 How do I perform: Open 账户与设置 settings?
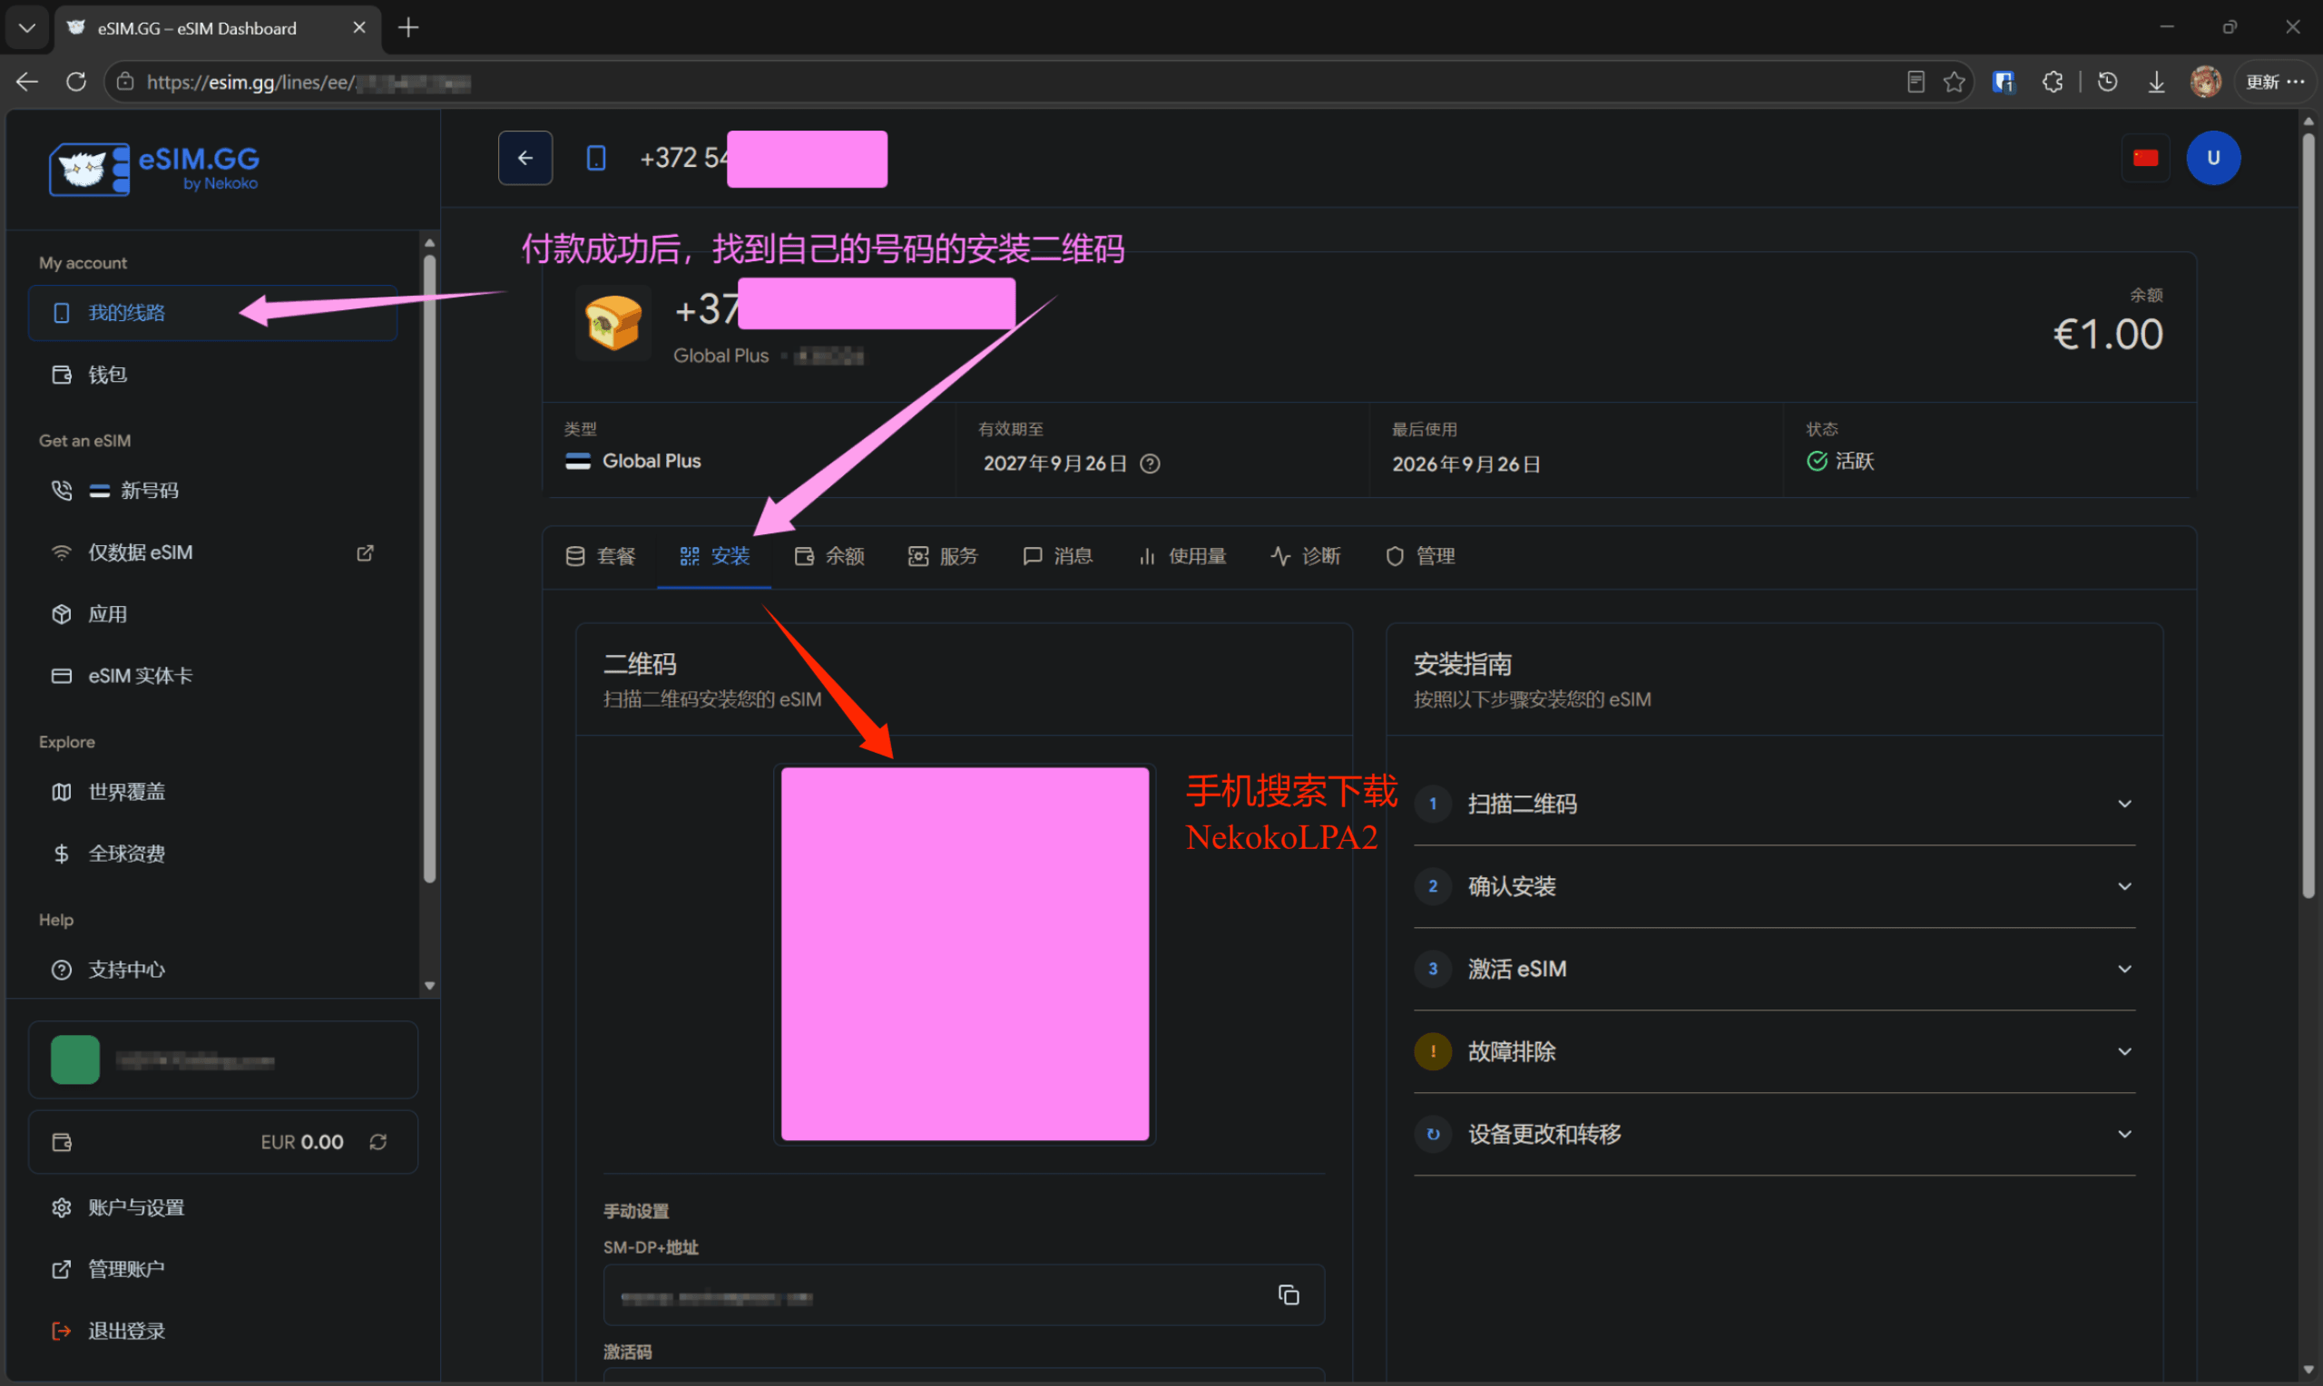pyautogui.click(x=222, y=1206)
